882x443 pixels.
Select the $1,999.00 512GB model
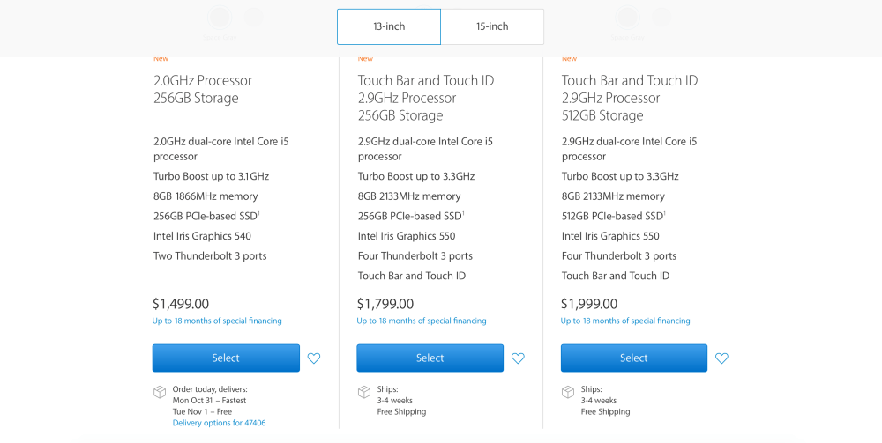coord(633,358)
